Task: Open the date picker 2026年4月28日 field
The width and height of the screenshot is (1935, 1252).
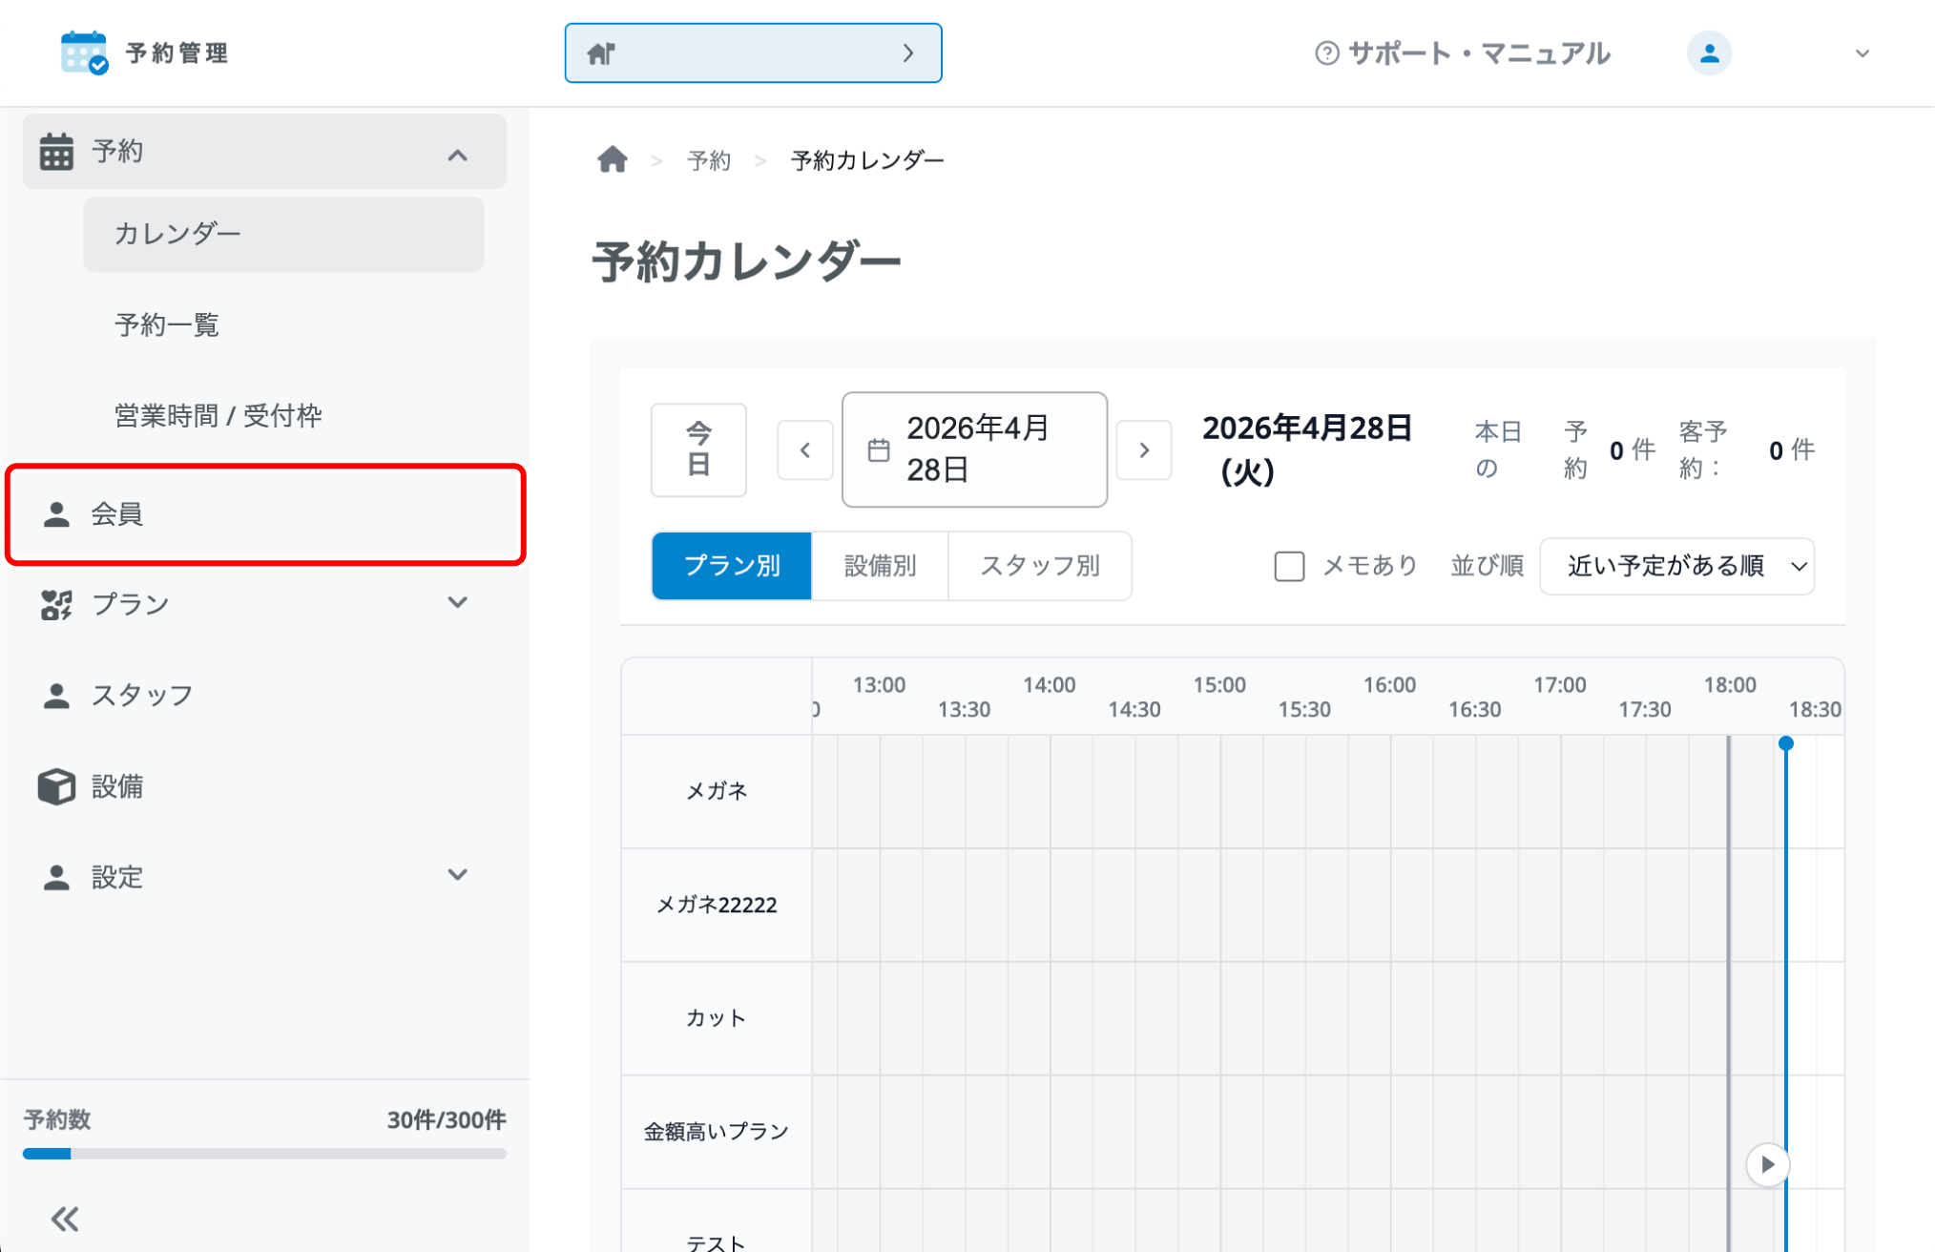Action: [974, 449]
